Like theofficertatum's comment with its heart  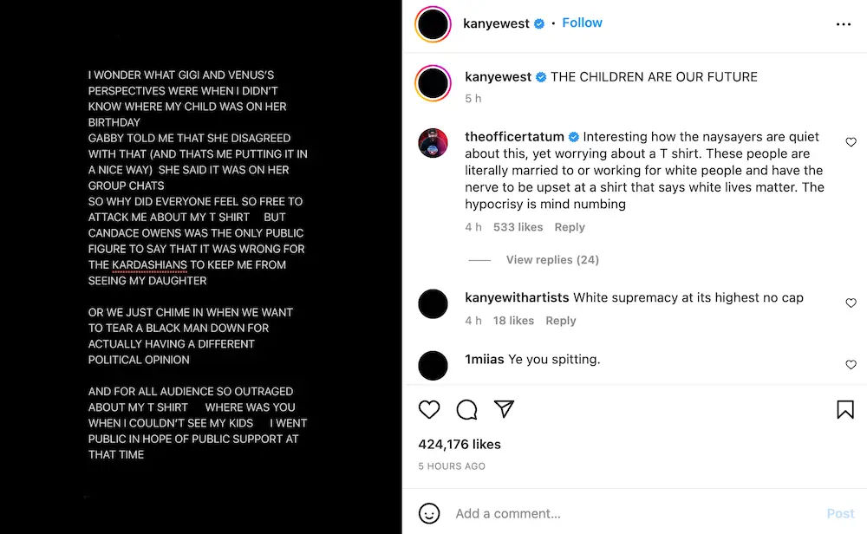851,142
